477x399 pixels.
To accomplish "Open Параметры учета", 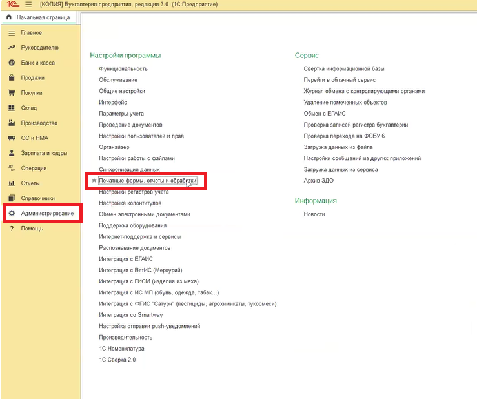I will (x=121, y=114).
